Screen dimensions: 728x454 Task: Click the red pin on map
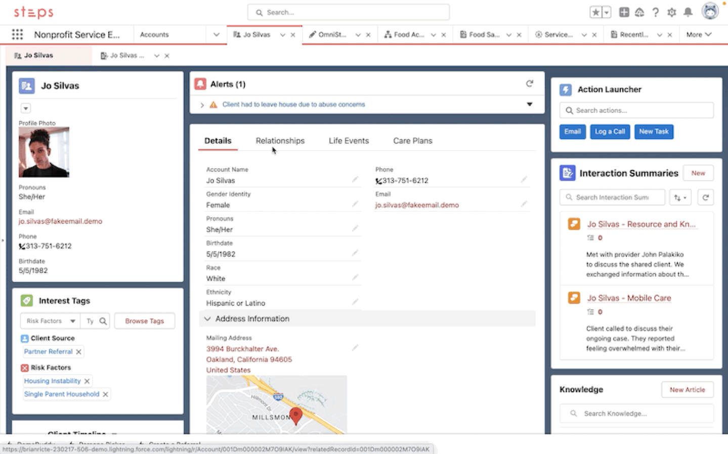[x=296, y=416]
